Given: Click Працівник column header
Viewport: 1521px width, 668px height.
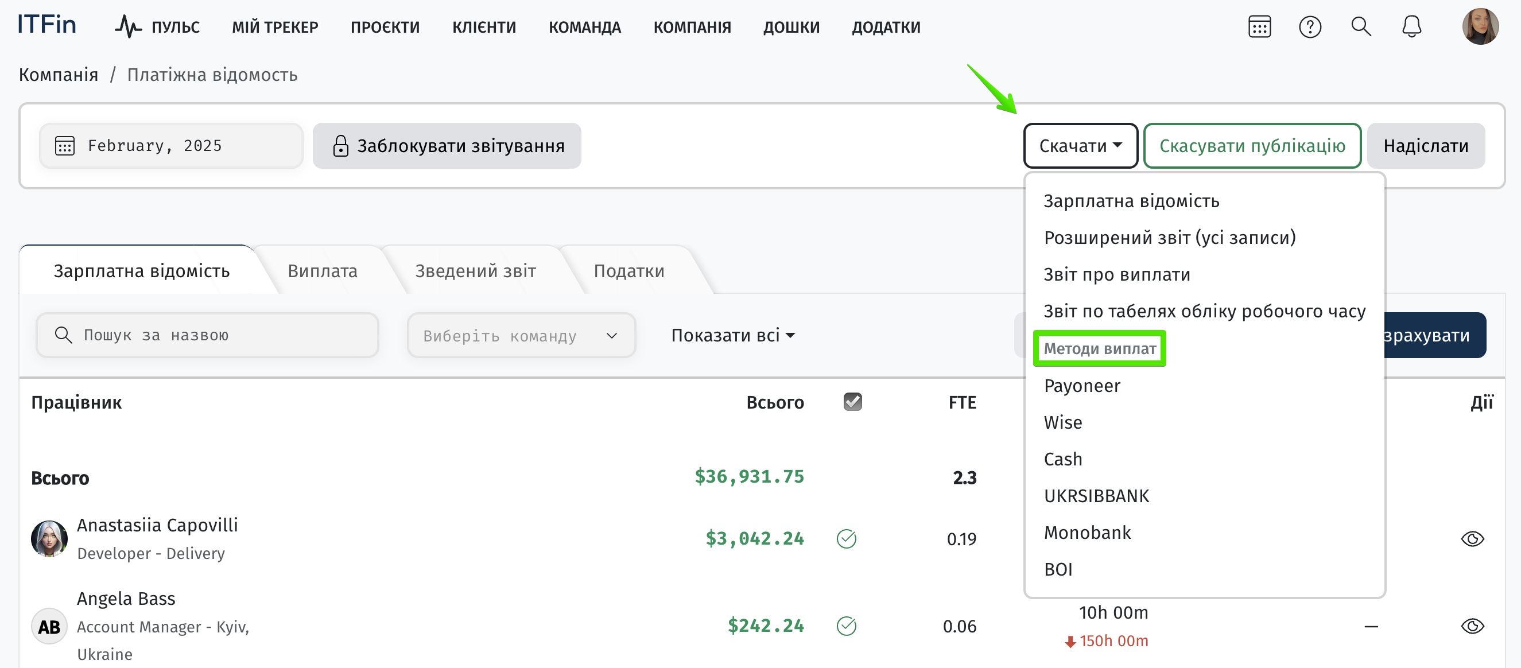Looking at the screenshot, I should [x=76, y=402].
